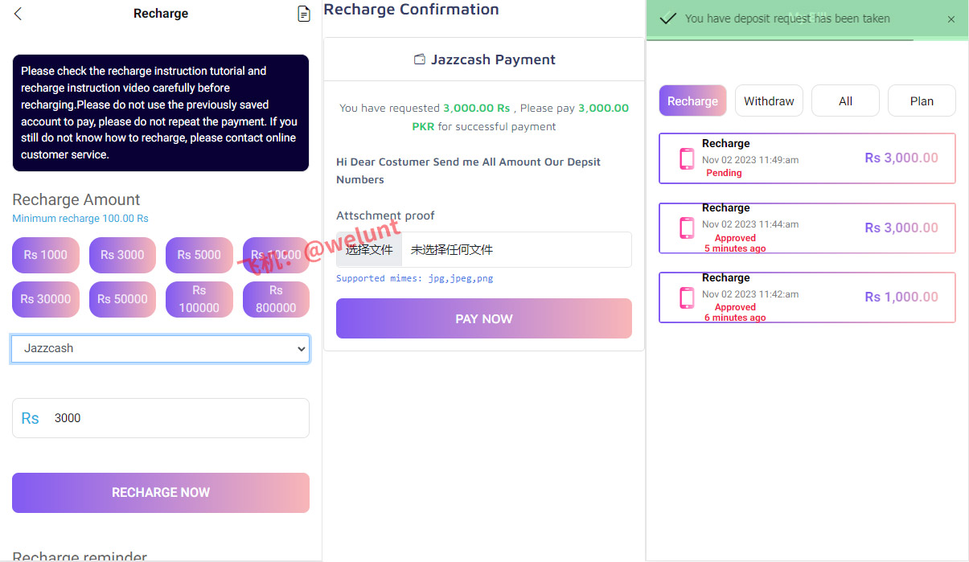Click the wallet icon beside Jazzcash Payment

(x=419, y=59)
